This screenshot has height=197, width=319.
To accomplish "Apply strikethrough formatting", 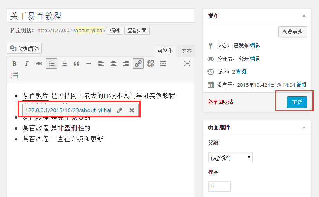I will pos(39,64).
